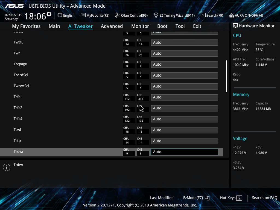Click the EzMode exit arrow icon

[x=207, y=198]
